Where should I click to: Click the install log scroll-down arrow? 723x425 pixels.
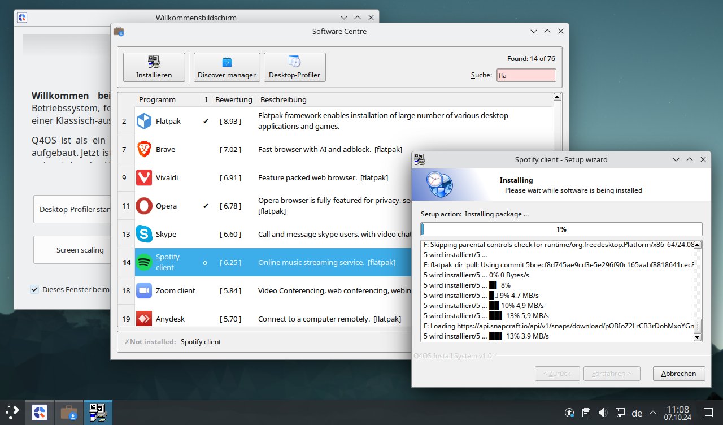pyautogui.click(x=698, y=337)
